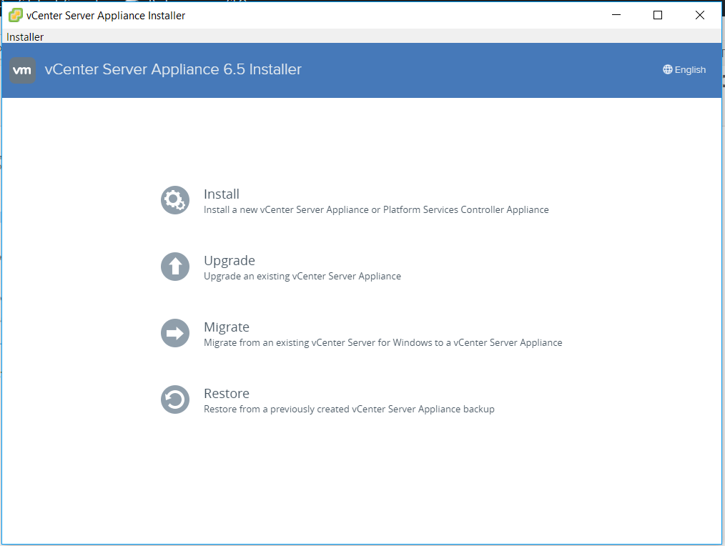Click the Migrate right-arrow icon
Image resolution: width=725 pixels, height=546 pixels.
(174, 333)
